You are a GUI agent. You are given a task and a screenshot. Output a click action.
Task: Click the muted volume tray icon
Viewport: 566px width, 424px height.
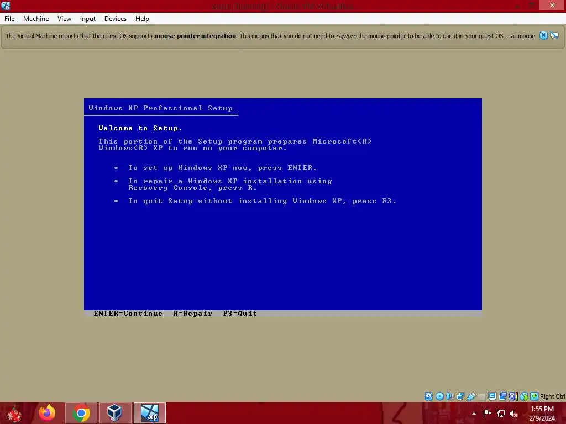(x=514, y=414)
